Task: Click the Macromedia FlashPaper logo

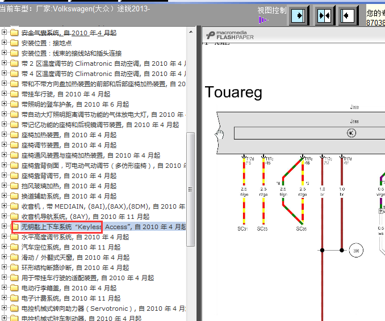Action: (x=230, y=35)
